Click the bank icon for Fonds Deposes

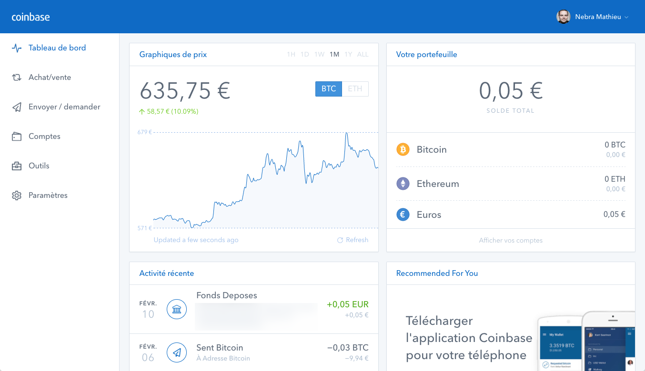click(x=177, y=310)
